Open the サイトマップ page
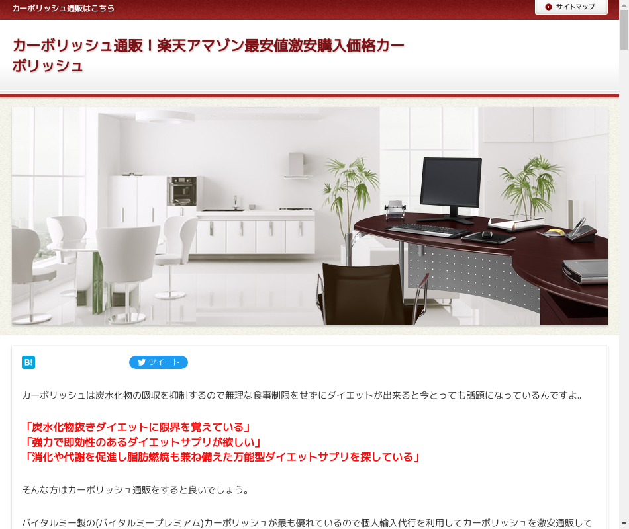629x529 pixels. (x=571, y=7)
